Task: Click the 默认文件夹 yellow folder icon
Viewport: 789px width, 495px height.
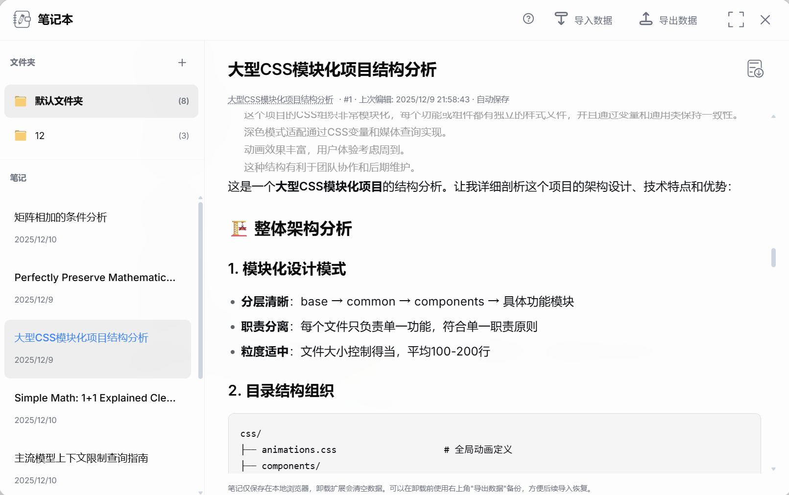Action: click(20, 101)
